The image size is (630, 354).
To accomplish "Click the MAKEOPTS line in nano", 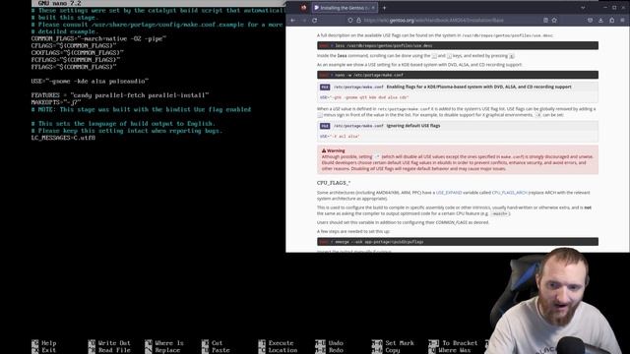I will 56,102.
